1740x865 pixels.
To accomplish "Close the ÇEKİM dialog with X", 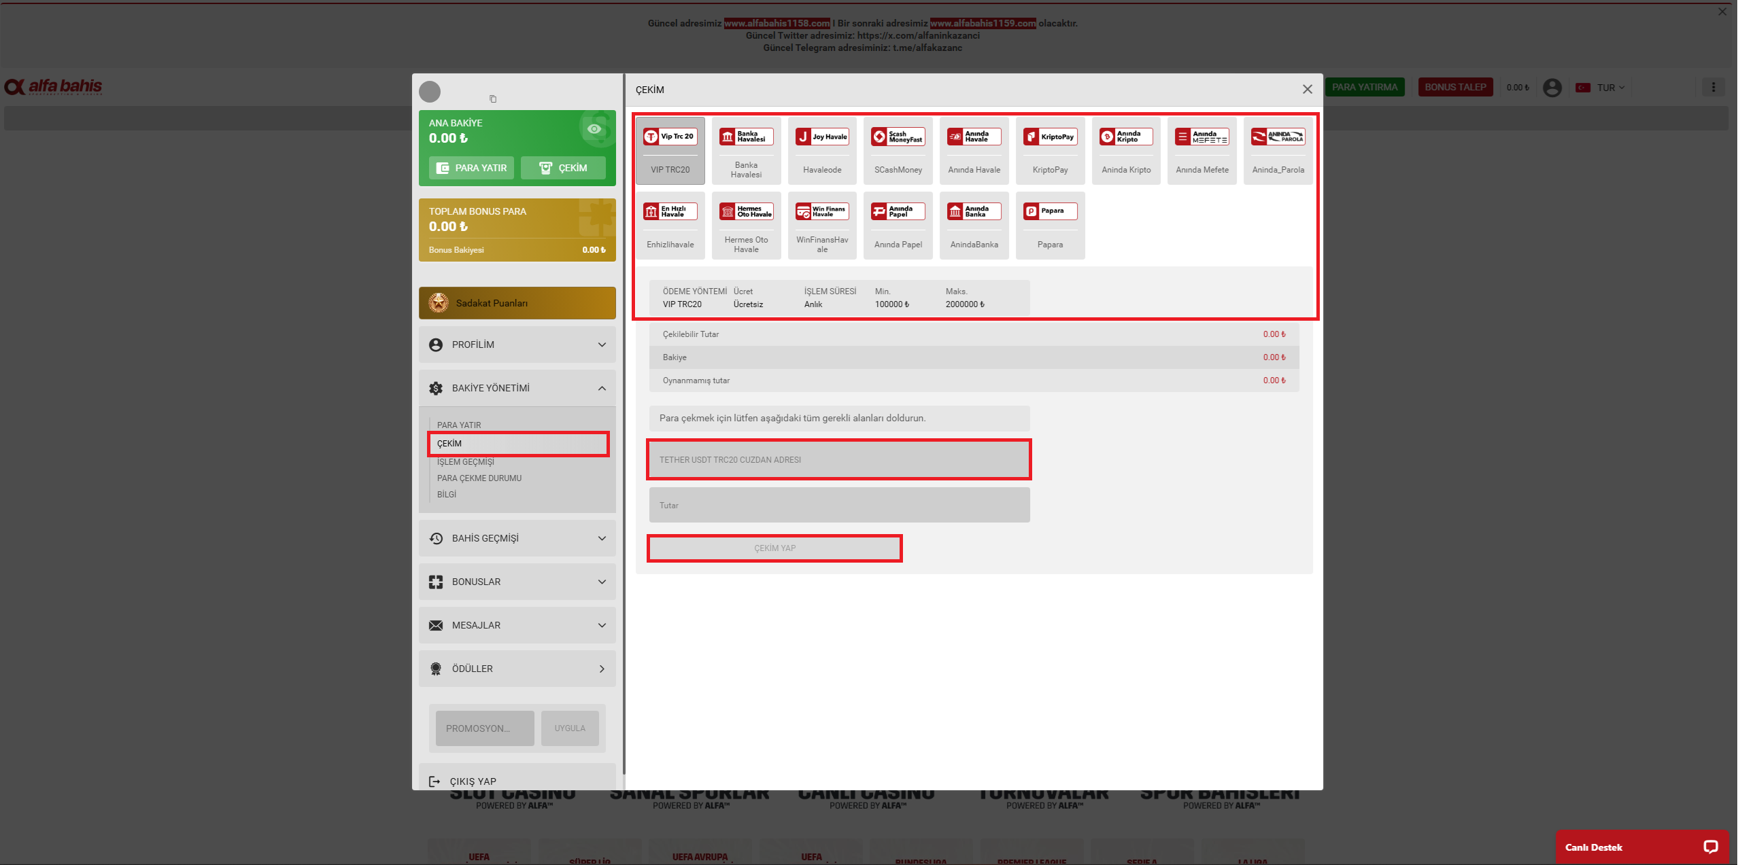I will 1307,89.
